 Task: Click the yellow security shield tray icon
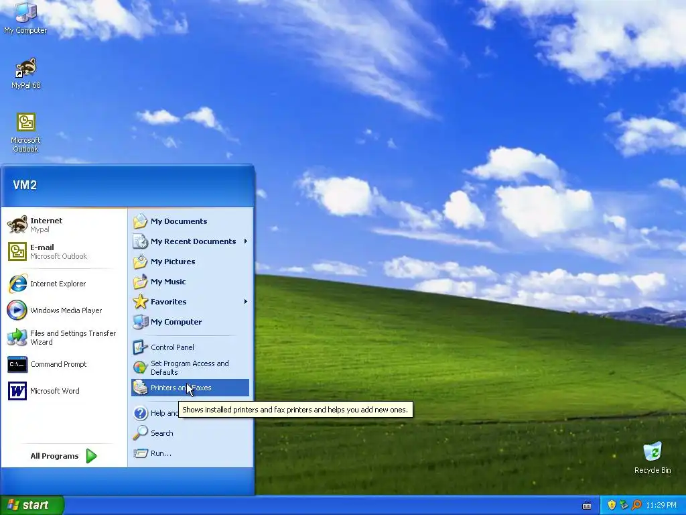tap(612, 505)
